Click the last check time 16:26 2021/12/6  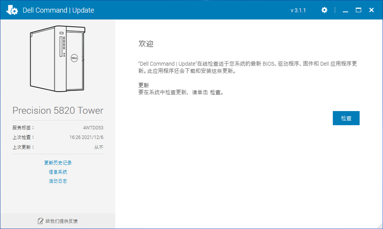click(86, 137)
